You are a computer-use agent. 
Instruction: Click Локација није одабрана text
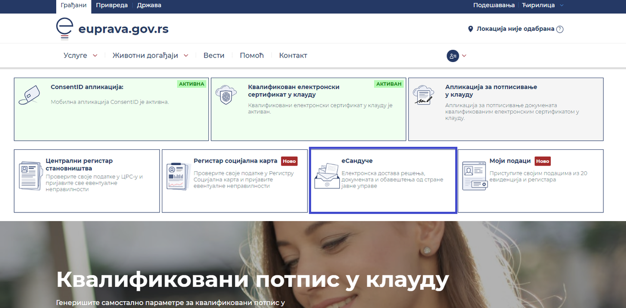(x=515, y=29)
